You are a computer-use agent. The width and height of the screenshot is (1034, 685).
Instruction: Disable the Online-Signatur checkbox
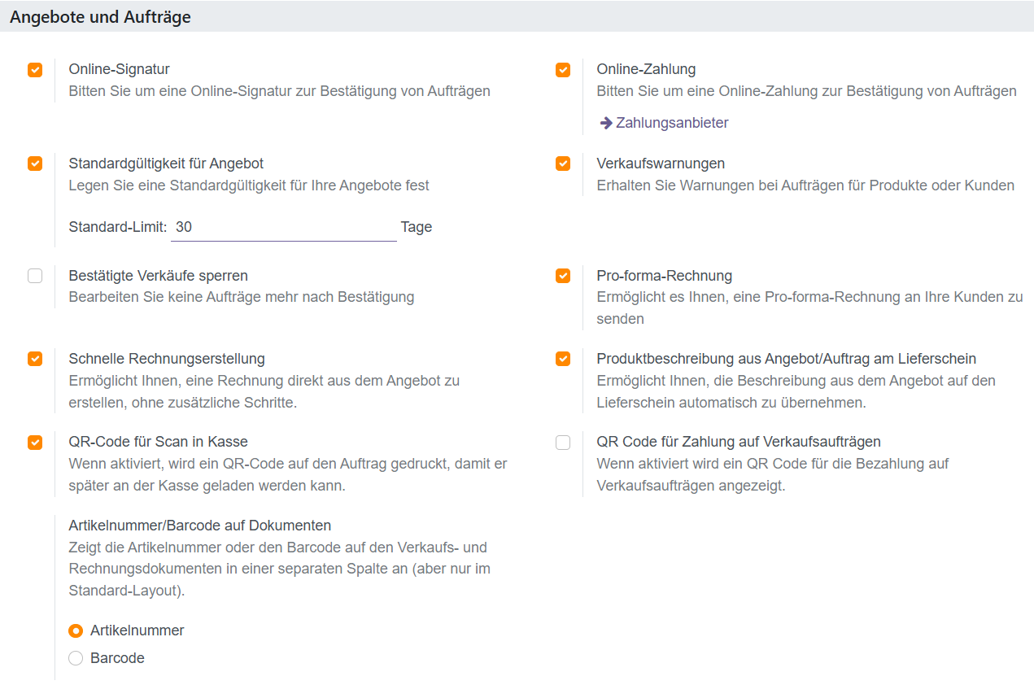click(x=34, y=70)
